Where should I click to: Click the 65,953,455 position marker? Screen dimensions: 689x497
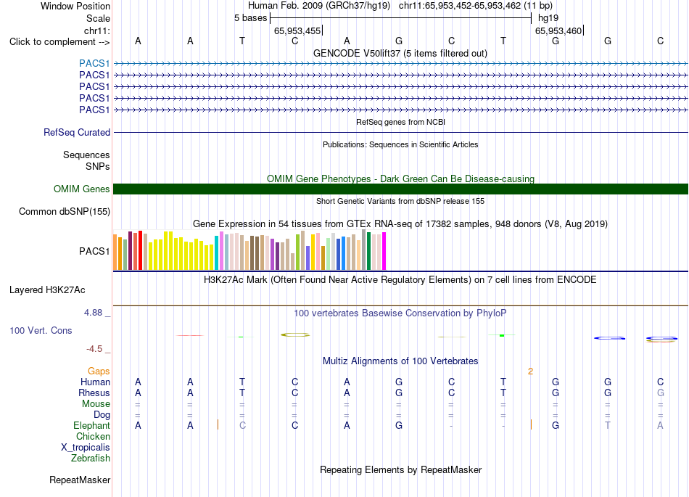[297, 30]
